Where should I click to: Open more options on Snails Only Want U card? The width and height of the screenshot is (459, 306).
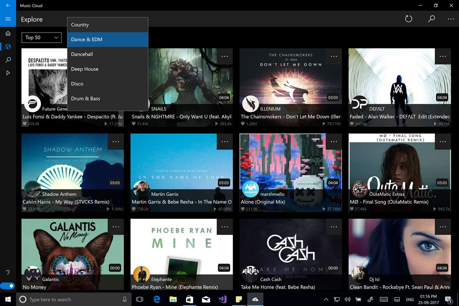[225, 56]
